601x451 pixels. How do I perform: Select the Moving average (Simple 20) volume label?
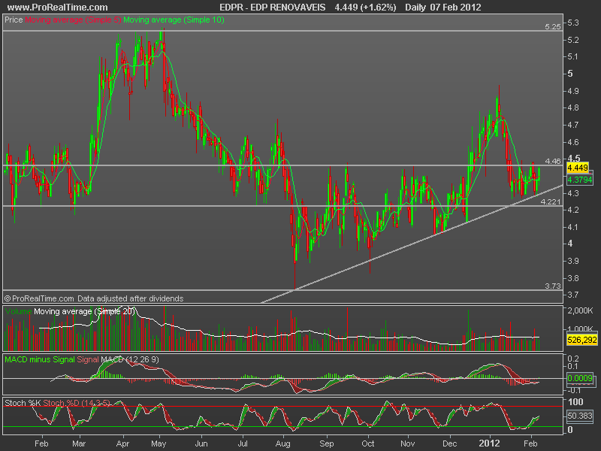pyautogui.click(x=85, y=311)
